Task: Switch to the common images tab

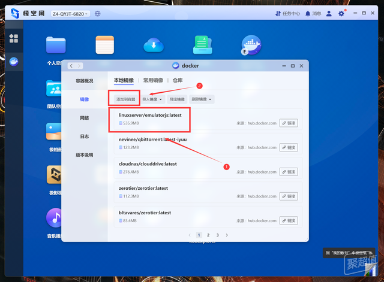Action: pos(153,80)
